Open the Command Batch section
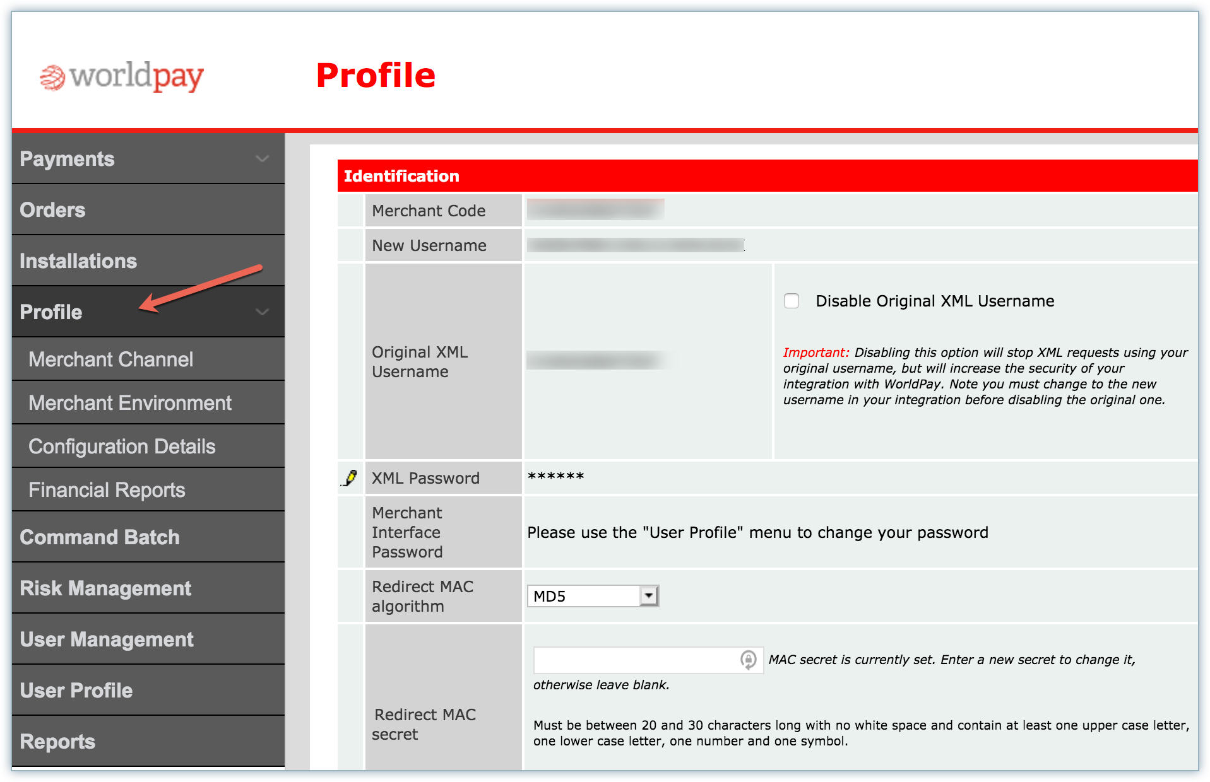 (100, 537)
